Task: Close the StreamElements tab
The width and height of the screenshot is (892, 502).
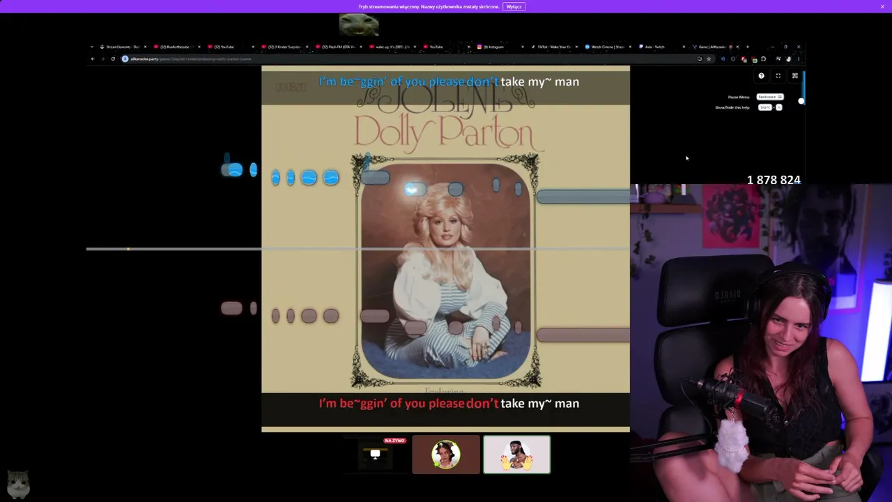Action: (x=145, y=47)
